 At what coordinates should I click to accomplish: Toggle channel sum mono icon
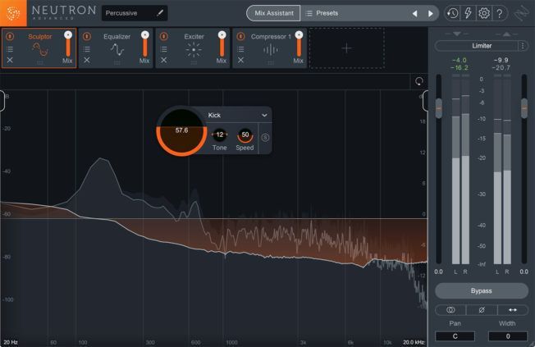click(450, 310)
